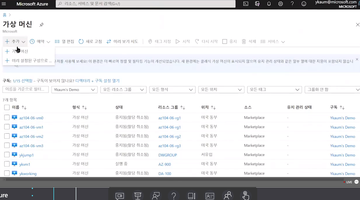Check the box for ykworking
The width and height of the screenshot is (360, 200).
7,173
